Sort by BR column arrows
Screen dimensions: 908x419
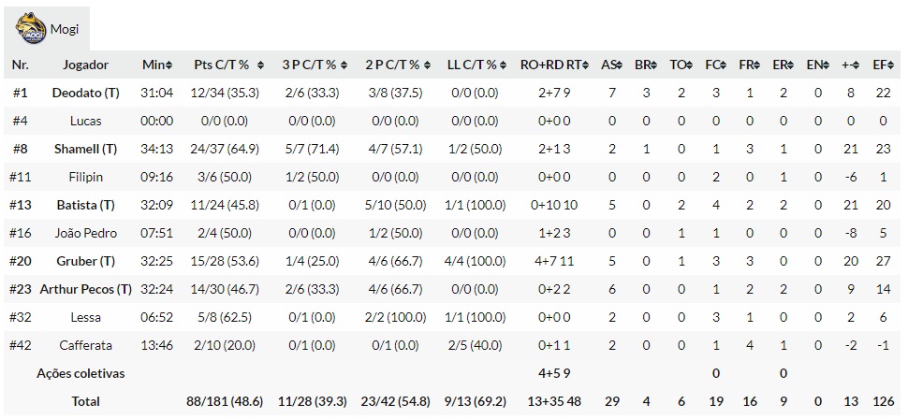[x=653, y=65]
